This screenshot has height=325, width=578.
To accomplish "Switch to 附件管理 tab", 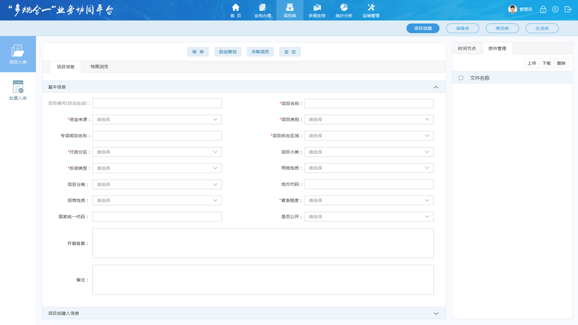I will [x=497, y=49].
